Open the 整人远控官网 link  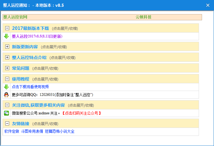[x=15, y=17]
